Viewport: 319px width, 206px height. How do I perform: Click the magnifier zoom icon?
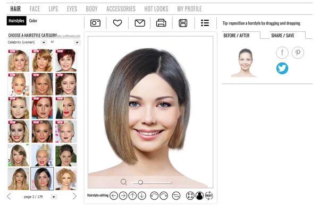point(123,182)
